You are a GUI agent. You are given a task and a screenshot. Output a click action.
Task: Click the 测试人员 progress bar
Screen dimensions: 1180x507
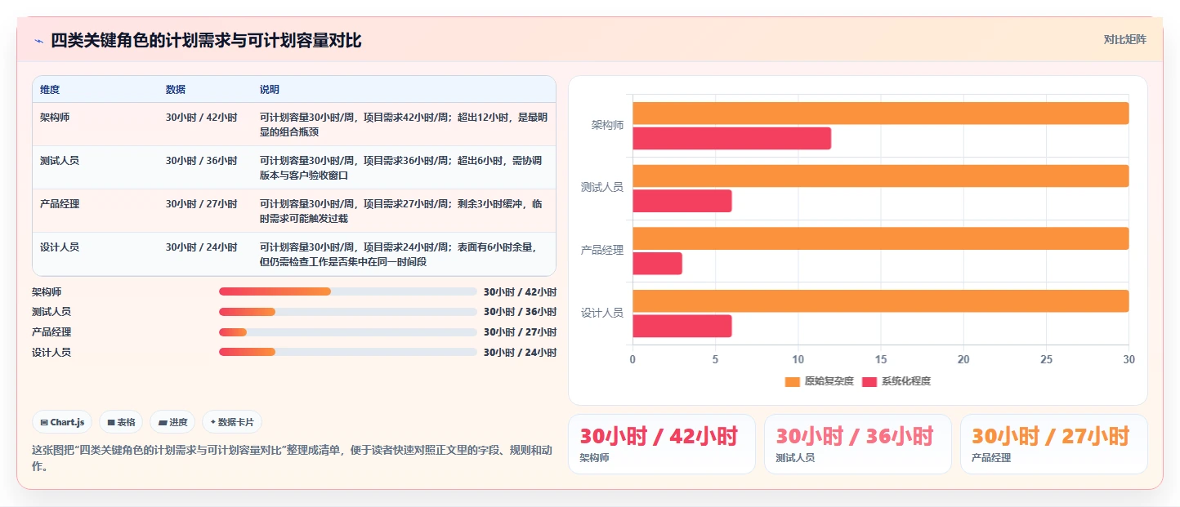point(348,312)
